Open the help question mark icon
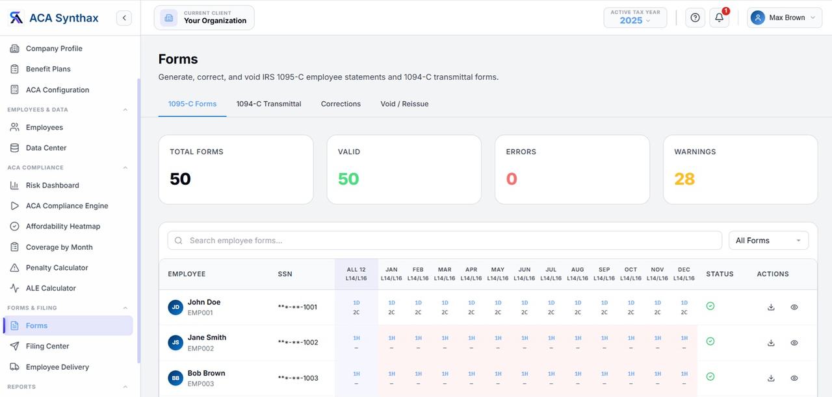 pos(695,18)
